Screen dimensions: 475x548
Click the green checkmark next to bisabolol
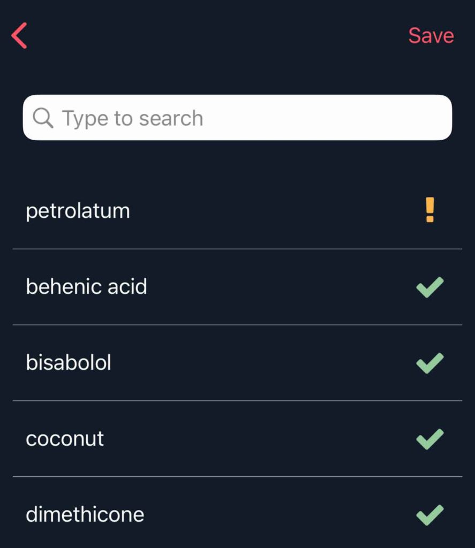(x=429, y=363)
